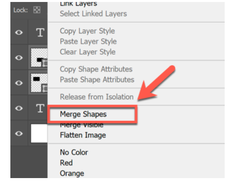
Task: Choose Flatten Image
Action: click(83, 135)
